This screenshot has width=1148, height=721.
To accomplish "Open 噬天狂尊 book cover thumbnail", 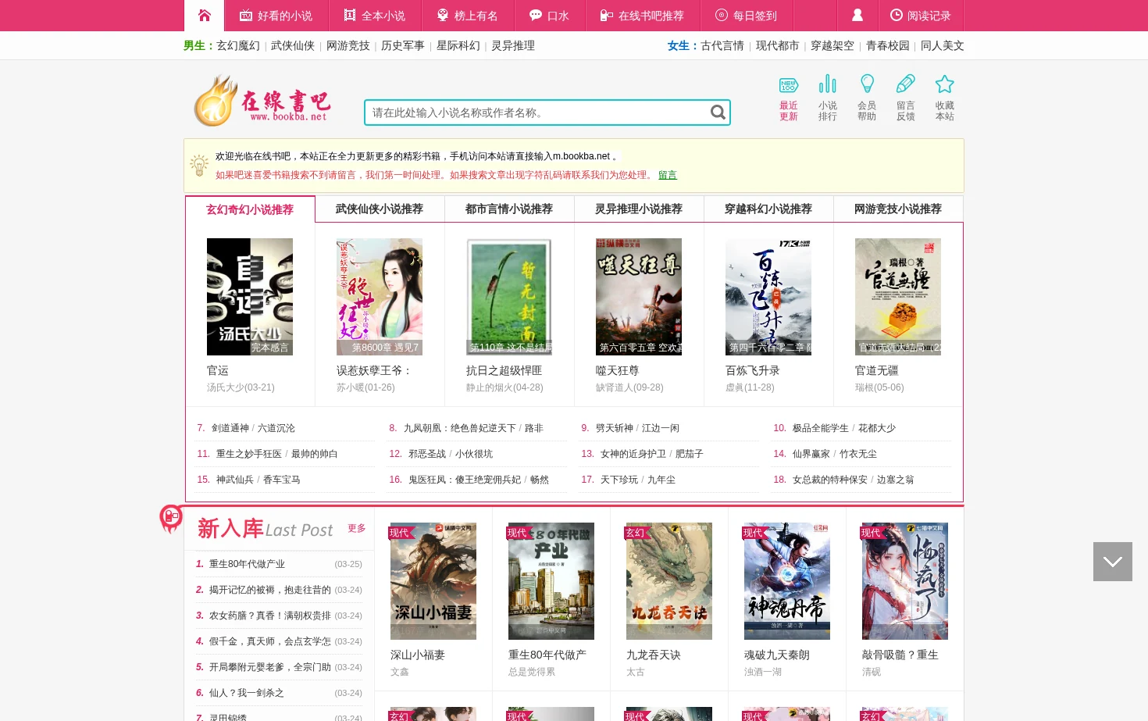I will click(x=639, y=297).
